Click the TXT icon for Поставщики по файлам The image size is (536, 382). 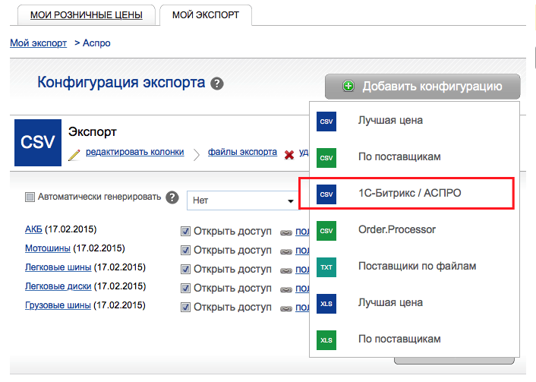(326, 267)
